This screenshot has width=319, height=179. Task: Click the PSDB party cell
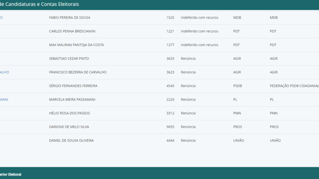point(237,86)
